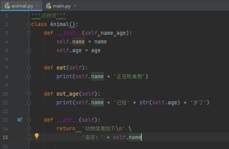229x149 pixels.
Task: Collapse the __str__ method fold marker
Action: coord(29,120)
